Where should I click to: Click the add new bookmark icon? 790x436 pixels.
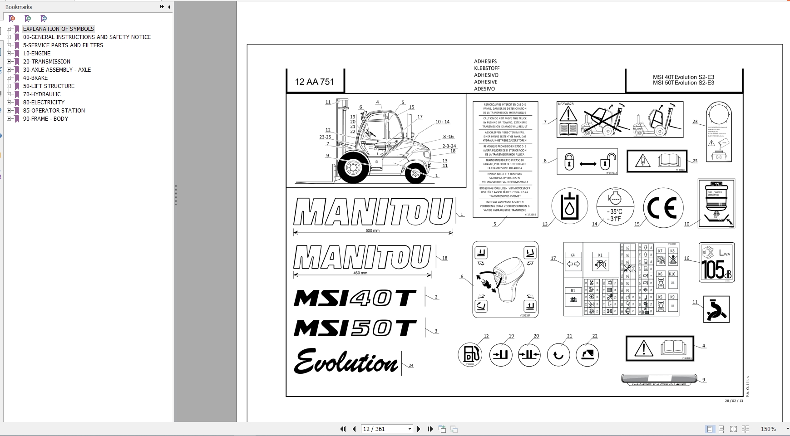click(28, 19)
